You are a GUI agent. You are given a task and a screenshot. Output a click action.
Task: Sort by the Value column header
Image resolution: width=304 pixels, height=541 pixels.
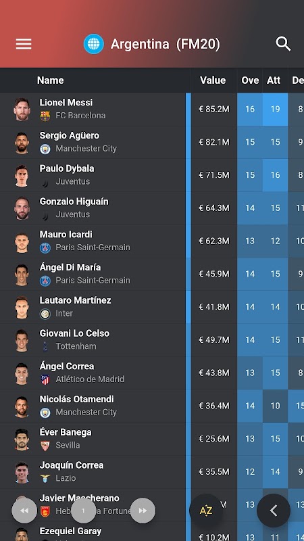point(213,80)
